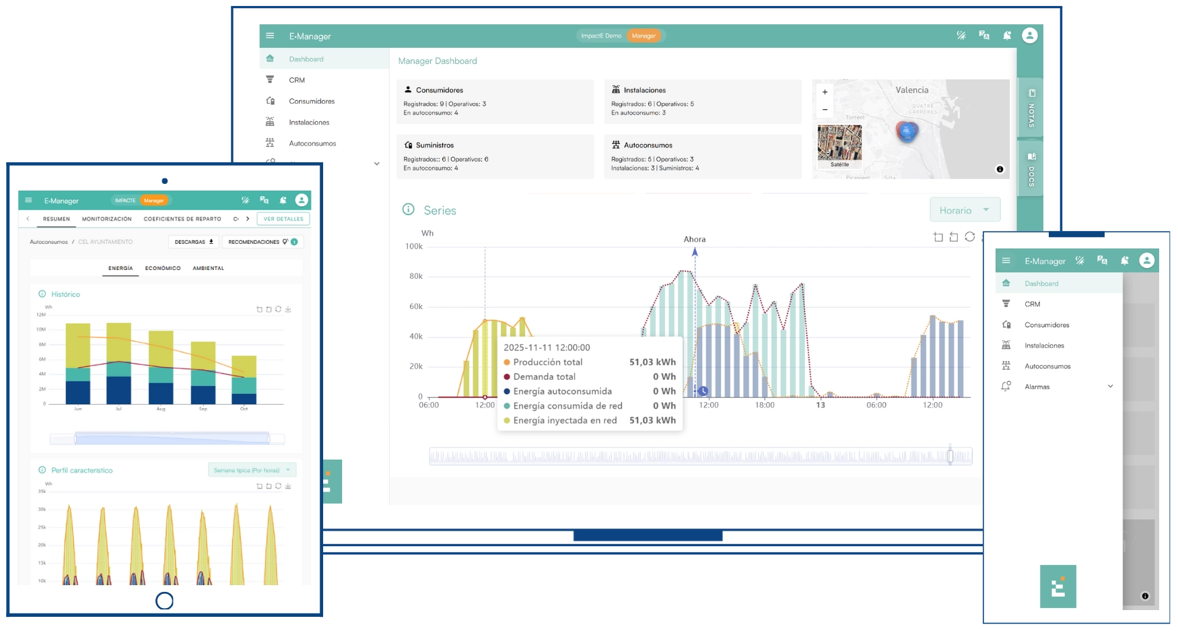Click the download icon on Histórico chart toolbar

pyautogui.click(x=288, y=310)
